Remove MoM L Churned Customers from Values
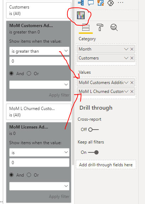 point(132,91)
